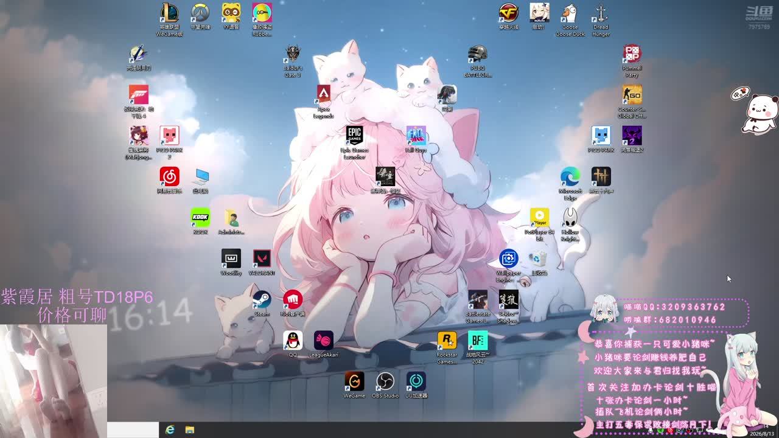The height and width of the screenshot is (438, 779).
Task: Select the LeagueAkari shortcut
Action: point(323,340)
